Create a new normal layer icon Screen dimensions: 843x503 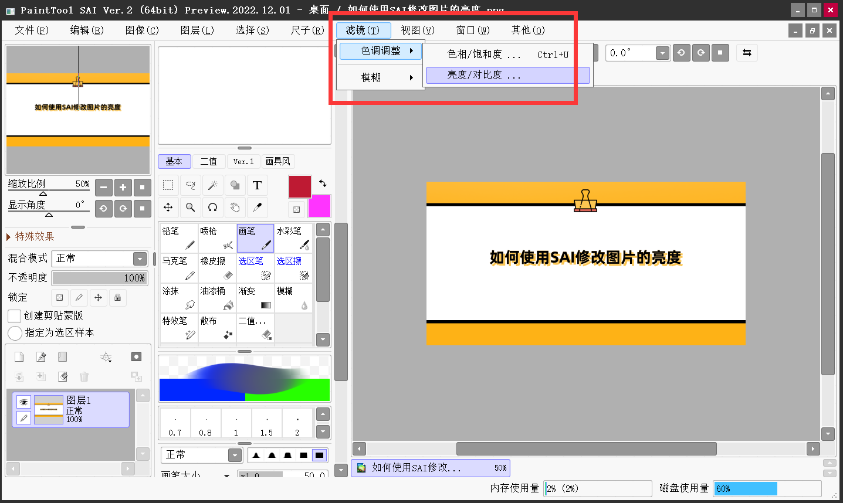19,357
